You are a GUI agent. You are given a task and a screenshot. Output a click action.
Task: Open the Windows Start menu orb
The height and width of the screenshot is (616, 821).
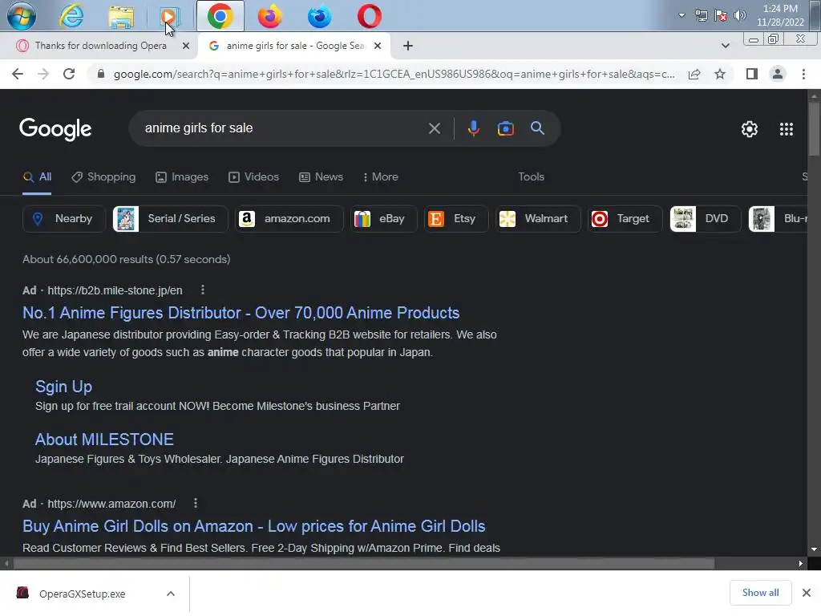(22, 16)
